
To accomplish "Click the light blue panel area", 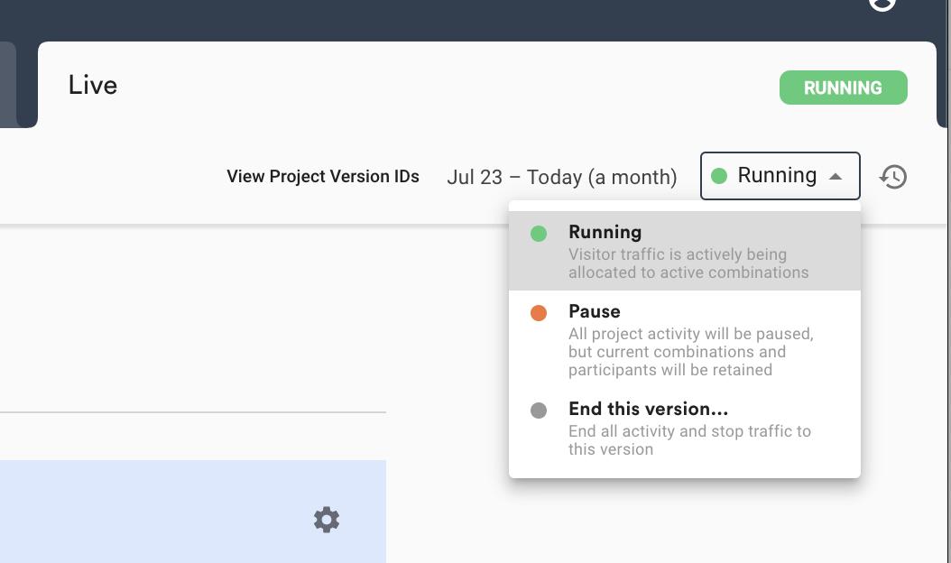I will (193, 512).
